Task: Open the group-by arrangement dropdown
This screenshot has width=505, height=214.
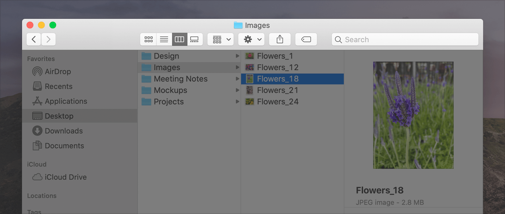Action: (220, 39)
